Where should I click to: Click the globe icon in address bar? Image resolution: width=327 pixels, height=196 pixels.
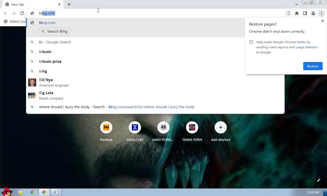coord(32,13)
